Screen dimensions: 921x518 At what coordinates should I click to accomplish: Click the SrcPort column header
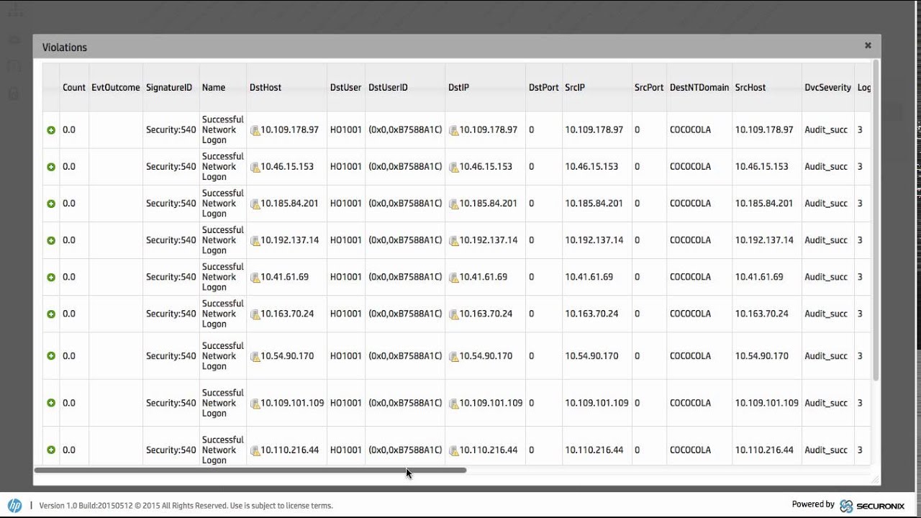click(x=649, y=88)
